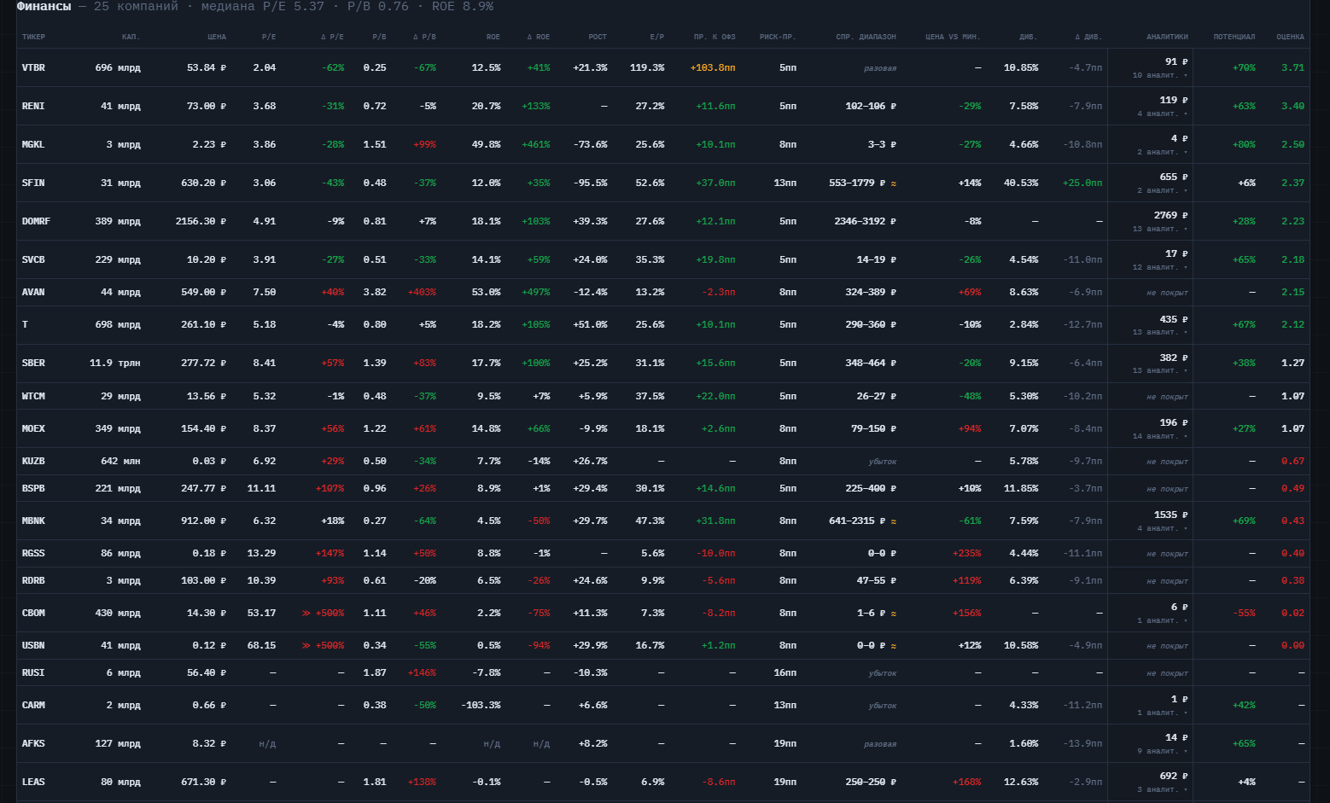Click the ≈ mark beside 641–2315 ₽ for MBNK
The height and width of the screenshot is (803, 1330).
894,521
